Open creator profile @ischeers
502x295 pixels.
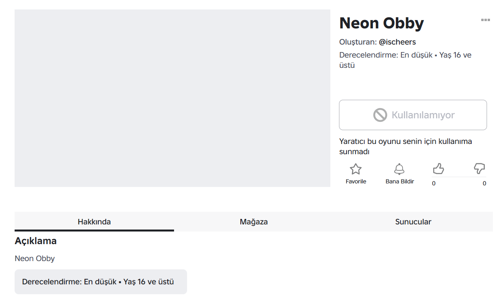pos(397,42)
